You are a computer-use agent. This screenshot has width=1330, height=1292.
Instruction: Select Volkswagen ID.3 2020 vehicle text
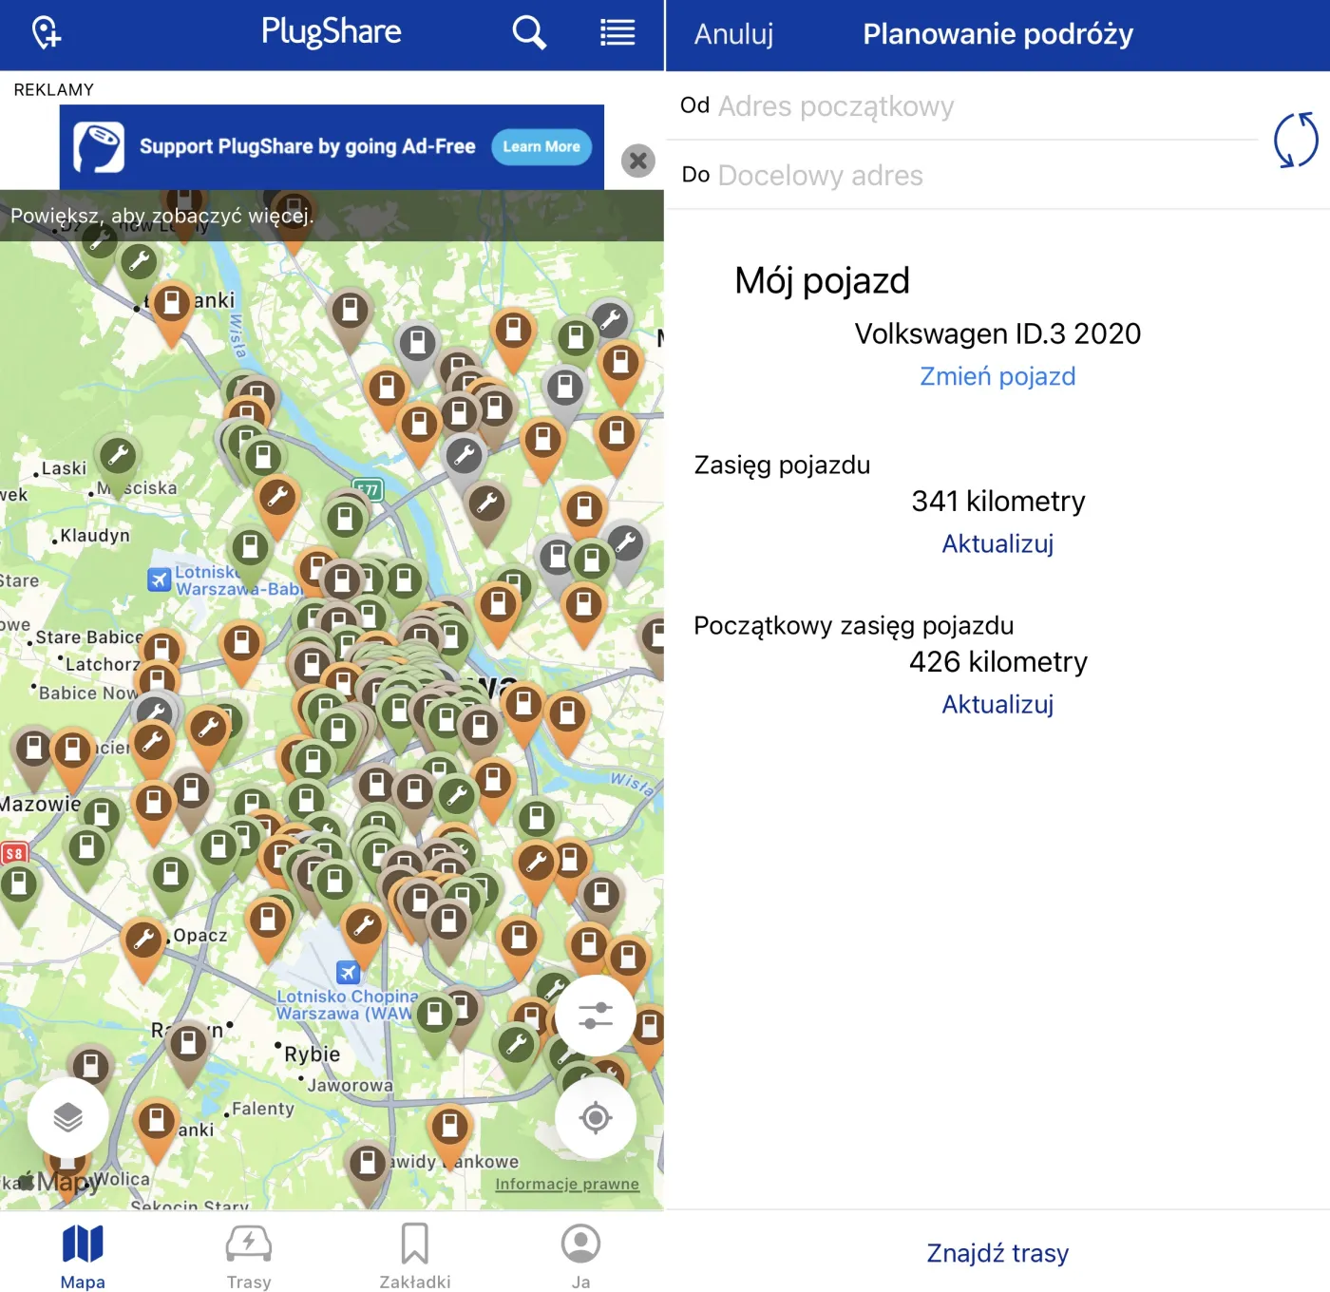tap(997, 333)
